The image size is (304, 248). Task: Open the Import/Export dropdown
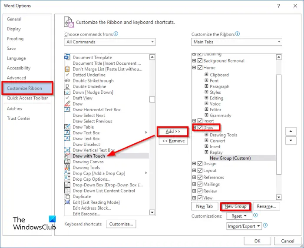(x=244, y=226)
